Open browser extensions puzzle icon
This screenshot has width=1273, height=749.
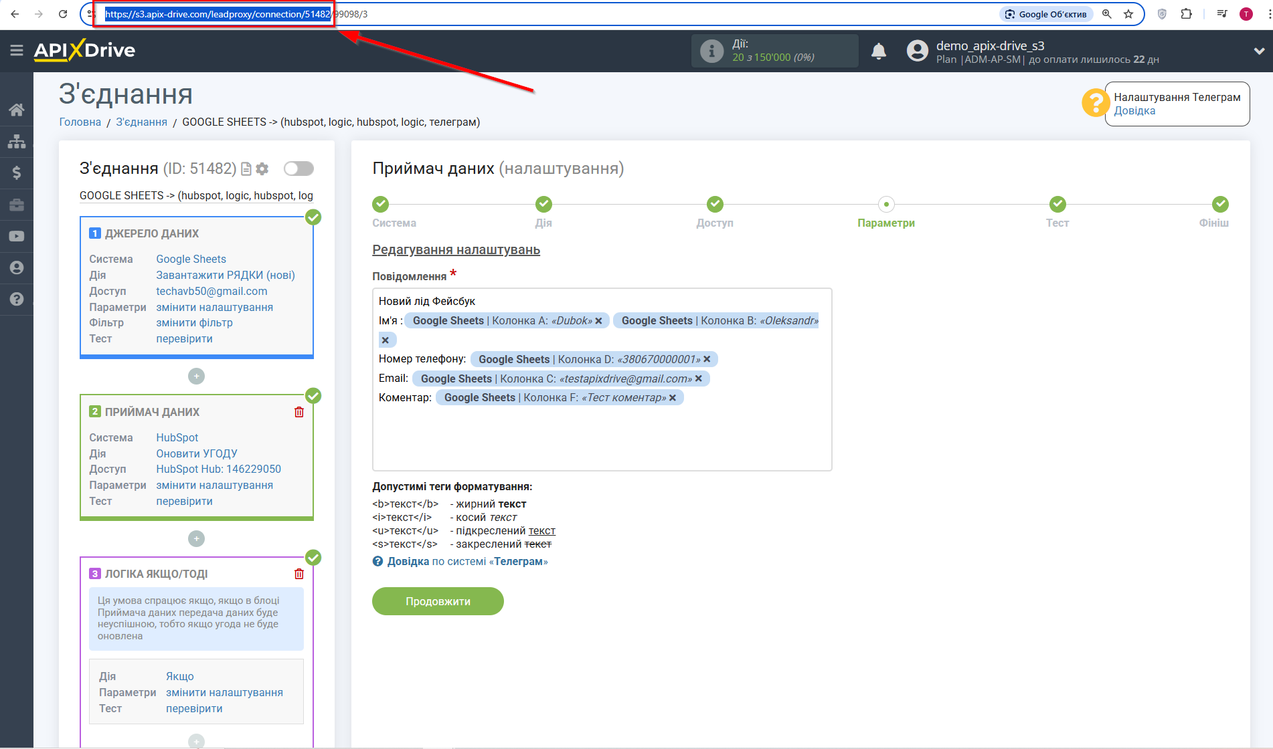(1187, 13)
